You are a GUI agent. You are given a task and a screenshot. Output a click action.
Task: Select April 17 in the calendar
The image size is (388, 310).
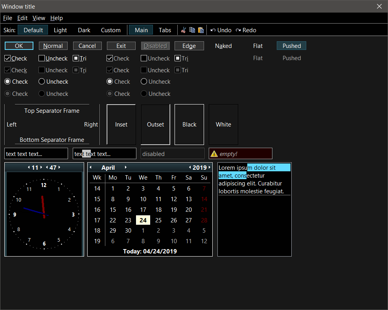(143, 210)
